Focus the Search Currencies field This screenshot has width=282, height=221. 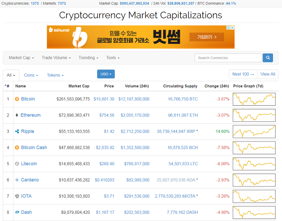pyautogui.click(x=228, y=58)
